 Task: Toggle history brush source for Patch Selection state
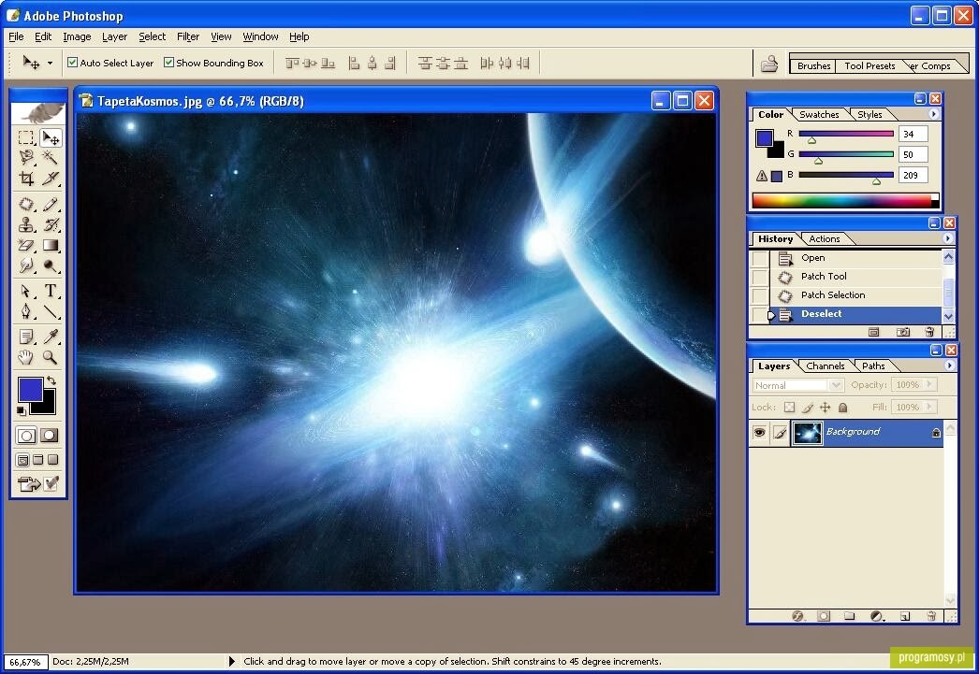759,295
